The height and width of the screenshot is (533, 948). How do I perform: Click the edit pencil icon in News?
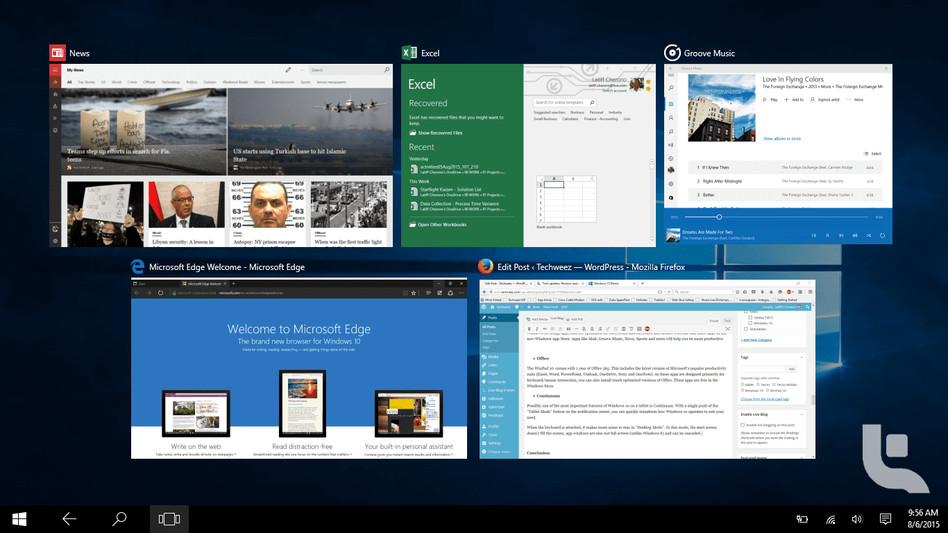click(x=288, y=70)
